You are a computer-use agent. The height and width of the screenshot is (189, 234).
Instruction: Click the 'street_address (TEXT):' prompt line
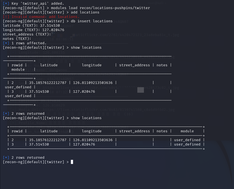click(x=27, y=34)
